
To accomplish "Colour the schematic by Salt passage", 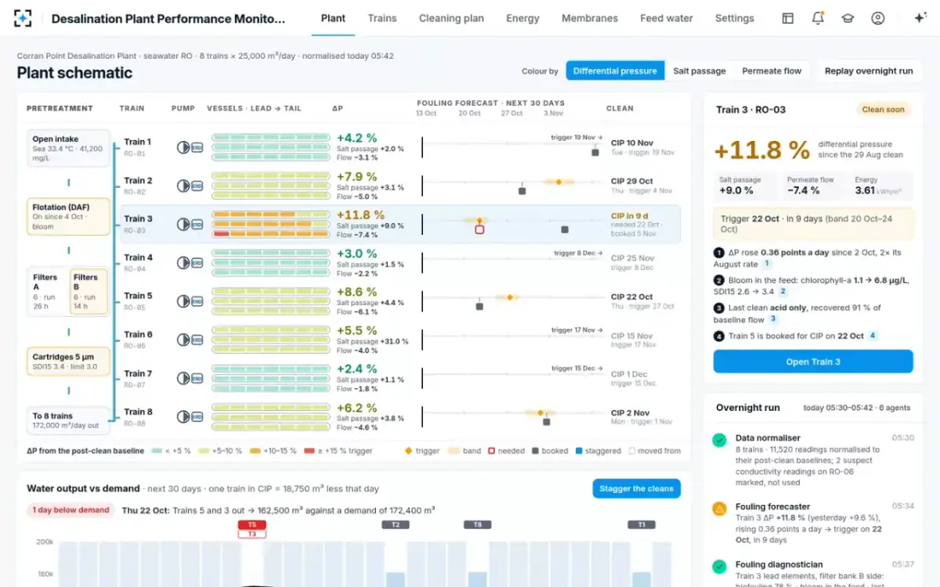I will (700, 70).
